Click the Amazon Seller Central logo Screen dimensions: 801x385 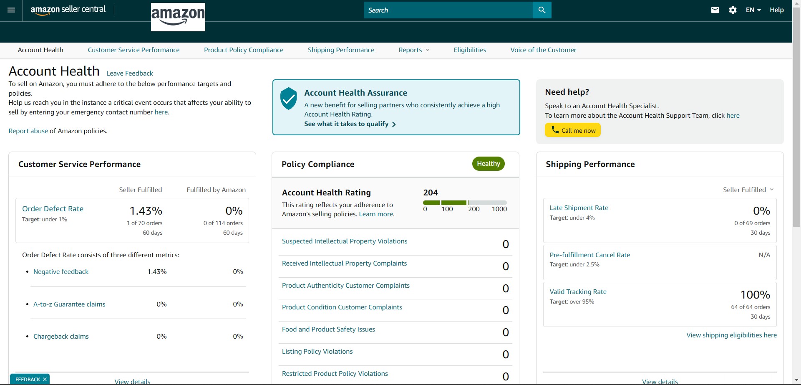[68, 10]
